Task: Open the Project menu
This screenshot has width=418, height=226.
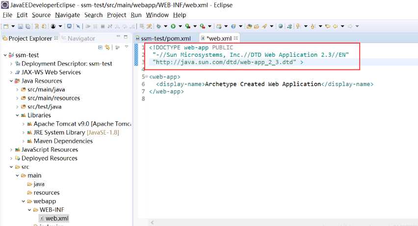Action: [x=116, y=15]
